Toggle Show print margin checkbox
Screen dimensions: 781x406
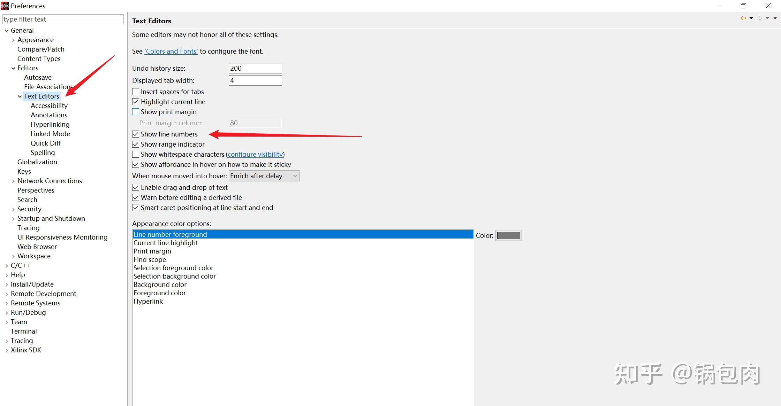136,112
